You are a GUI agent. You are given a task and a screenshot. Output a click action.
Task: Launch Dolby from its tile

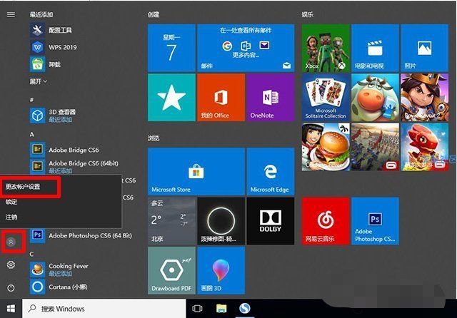270,221
